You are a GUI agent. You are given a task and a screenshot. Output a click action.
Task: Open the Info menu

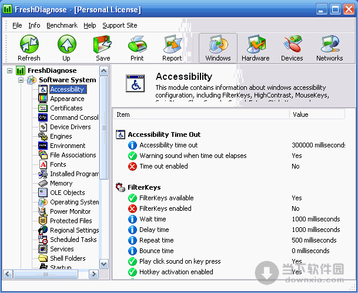tap(34, 25)
